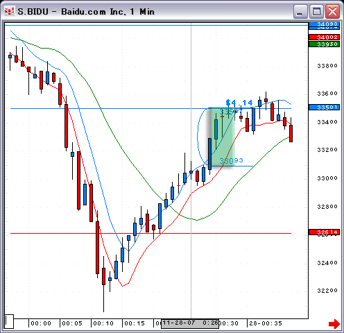344x333 pixels.
Task: Click the 33093 entry price annotation
Action: 231,161
